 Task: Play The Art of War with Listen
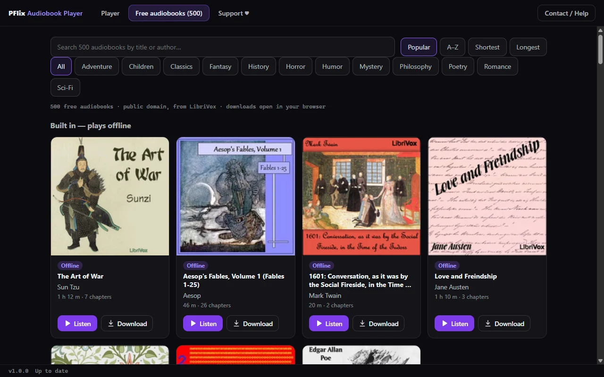(x=77, y=324)
